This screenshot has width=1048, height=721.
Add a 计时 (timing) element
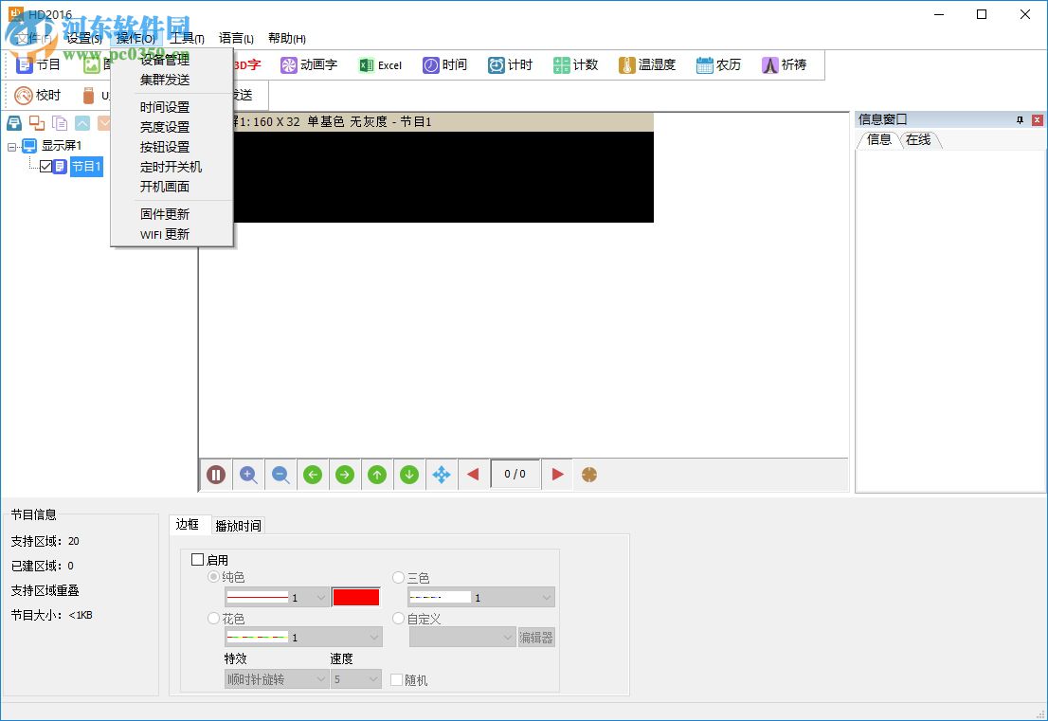[510, 64]
